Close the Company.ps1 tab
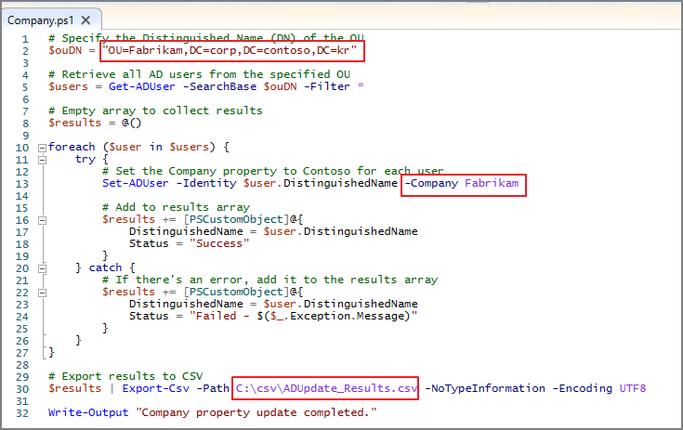Image resolution: width=683 pixels, height=430 pixels. (x=85, y=20)
